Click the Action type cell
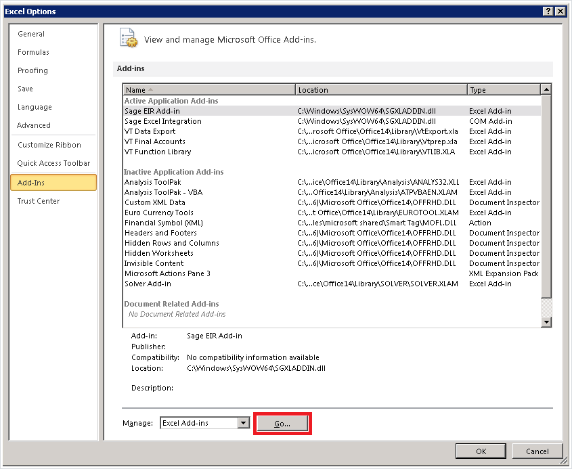This screenshot has width=572, height=469. pos(480,223)
